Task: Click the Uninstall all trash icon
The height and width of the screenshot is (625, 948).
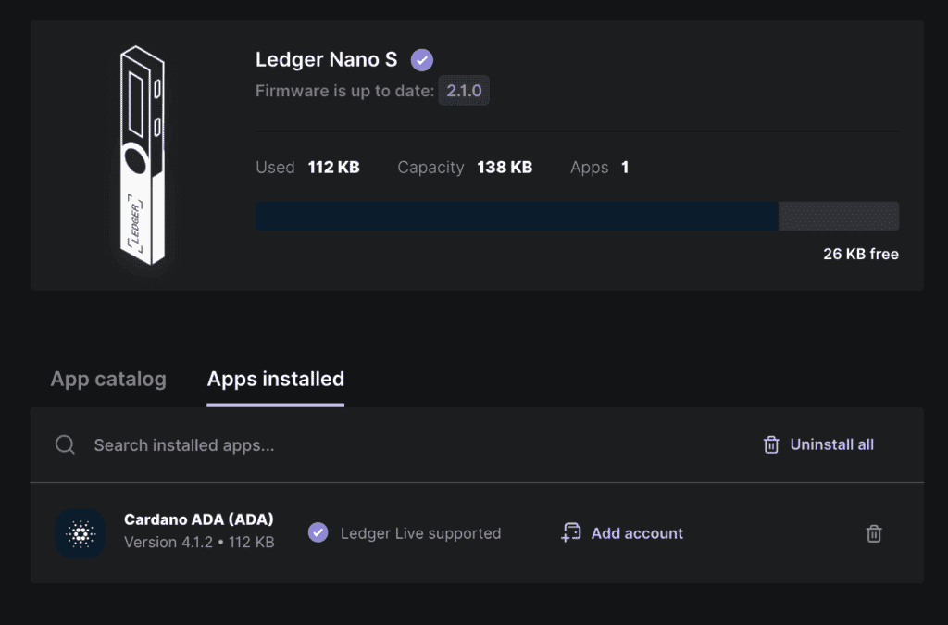Action: point(770,444)
